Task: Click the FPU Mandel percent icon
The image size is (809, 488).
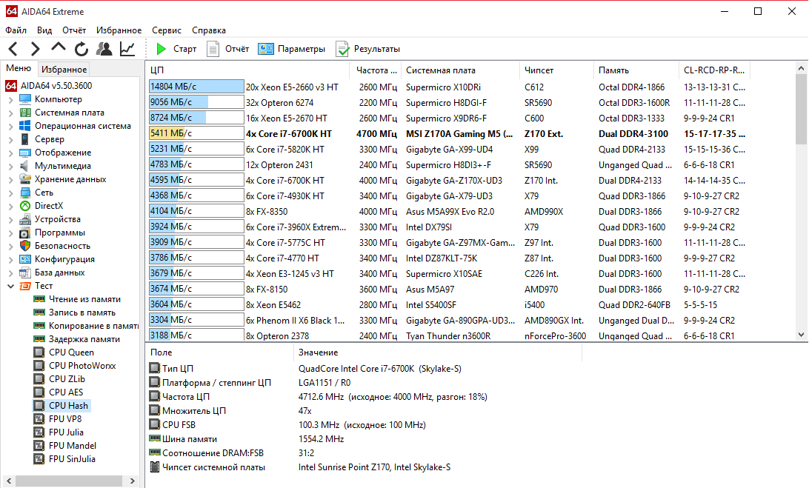Action: pos(39,446)
